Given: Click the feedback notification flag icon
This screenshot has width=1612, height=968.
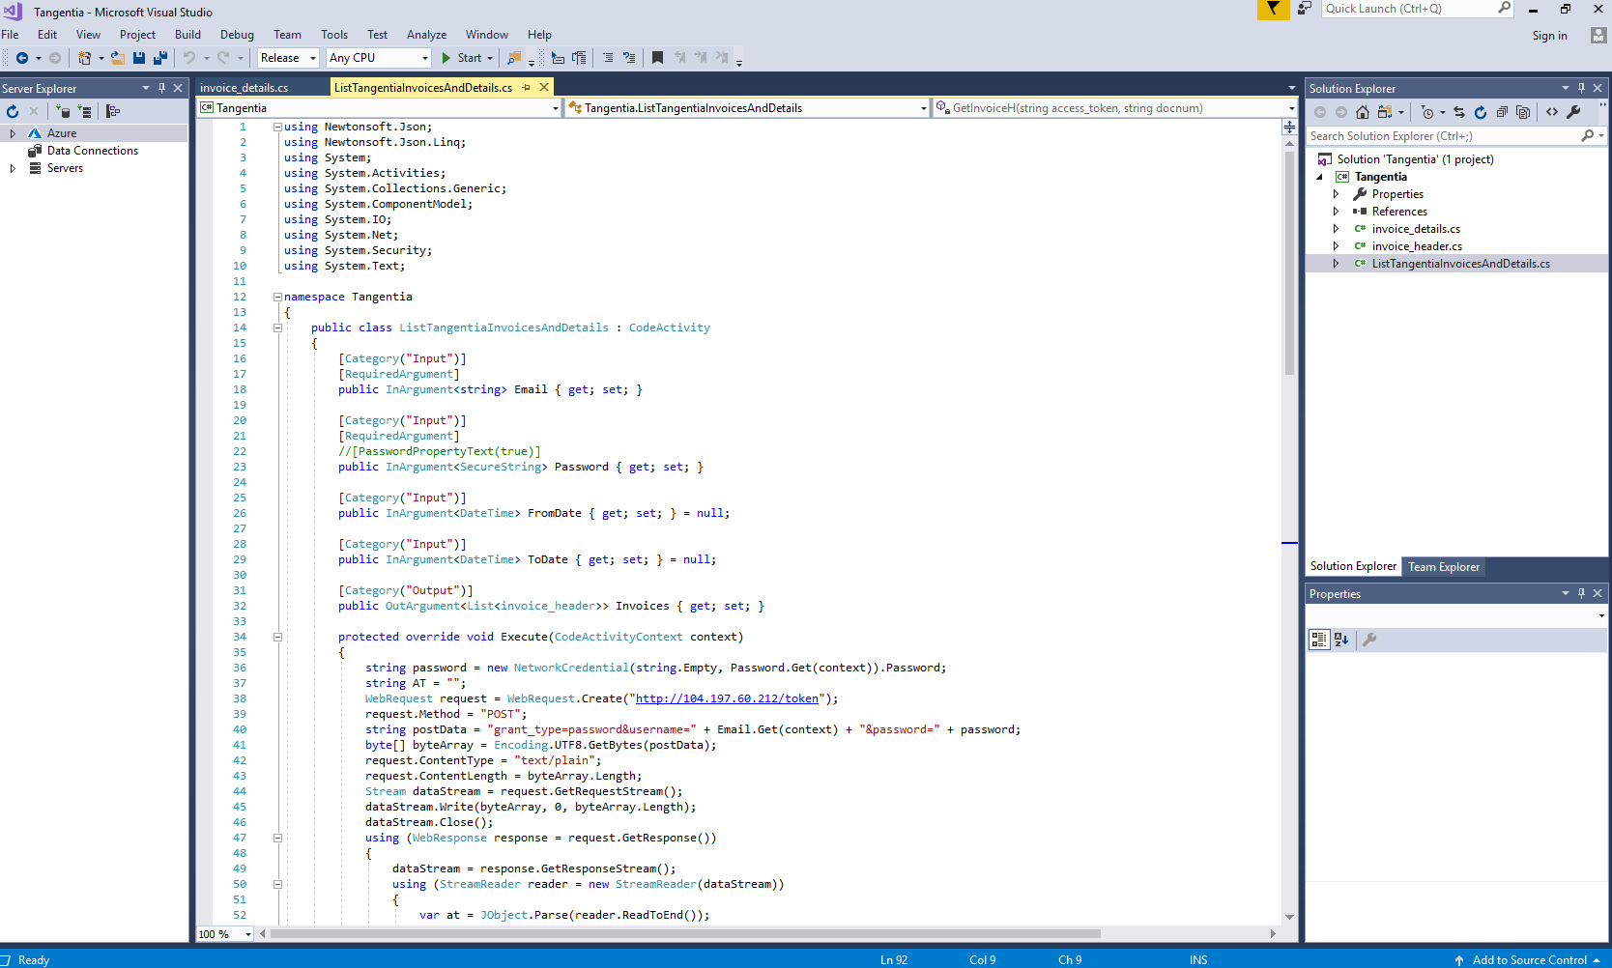Looking at the screenshot, I should [x=1273, y=9].
